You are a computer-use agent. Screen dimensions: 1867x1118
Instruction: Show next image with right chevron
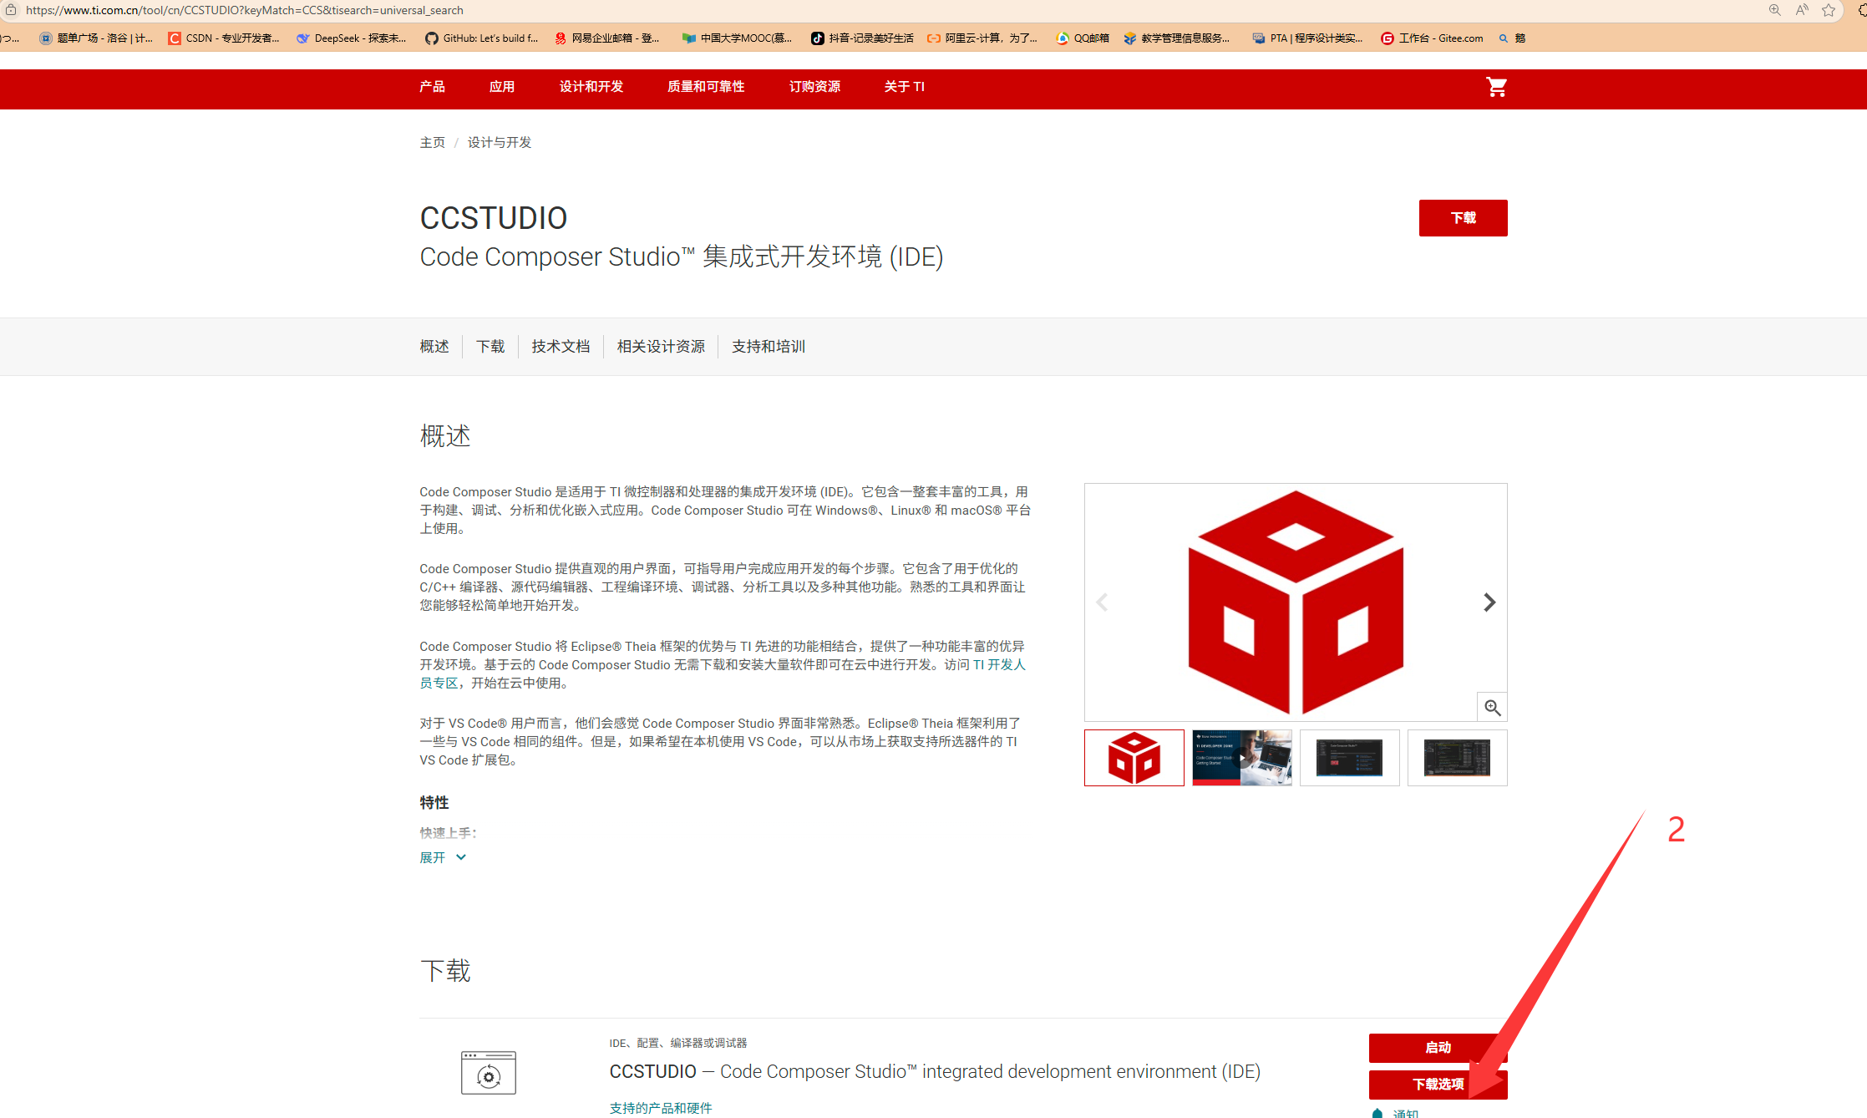tap(1489, 602)
